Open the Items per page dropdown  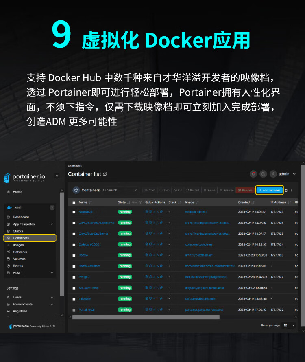pos(289,325)
